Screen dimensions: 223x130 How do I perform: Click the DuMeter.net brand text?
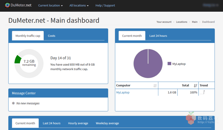(21, 5)
